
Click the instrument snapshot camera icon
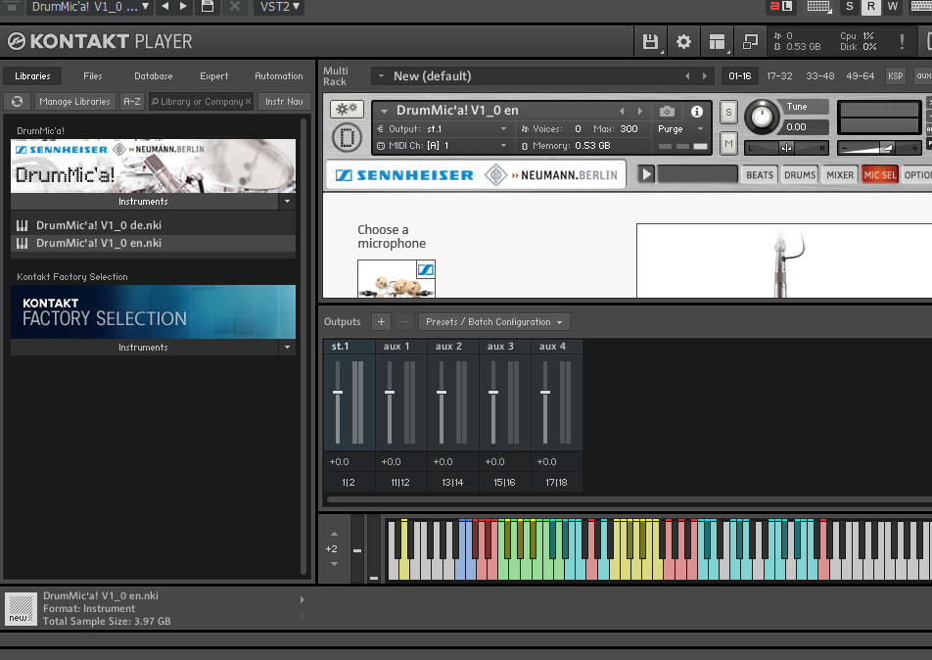click(667, 112)
